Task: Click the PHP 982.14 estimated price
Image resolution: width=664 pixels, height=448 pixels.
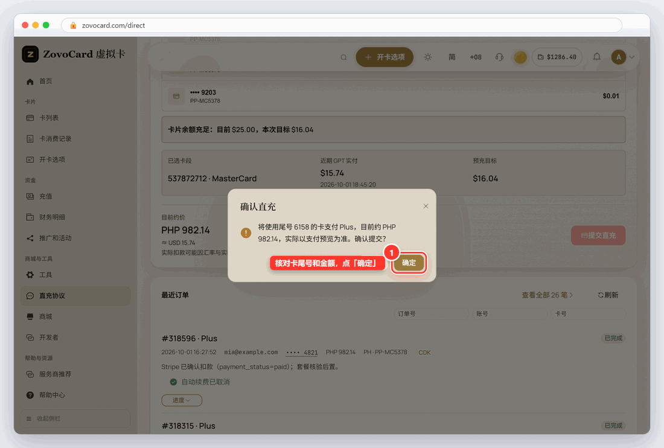Action: pos(185,231)
